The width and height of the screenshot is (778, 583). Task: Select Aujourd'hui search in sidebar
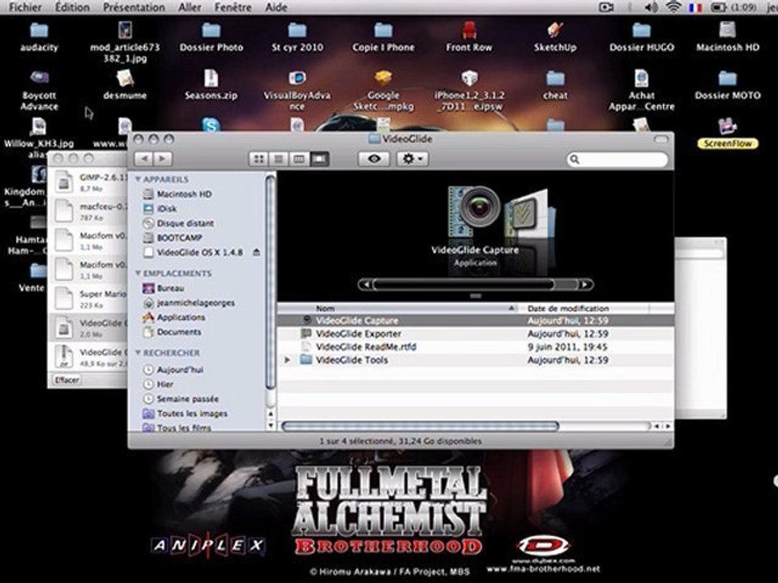173,370
